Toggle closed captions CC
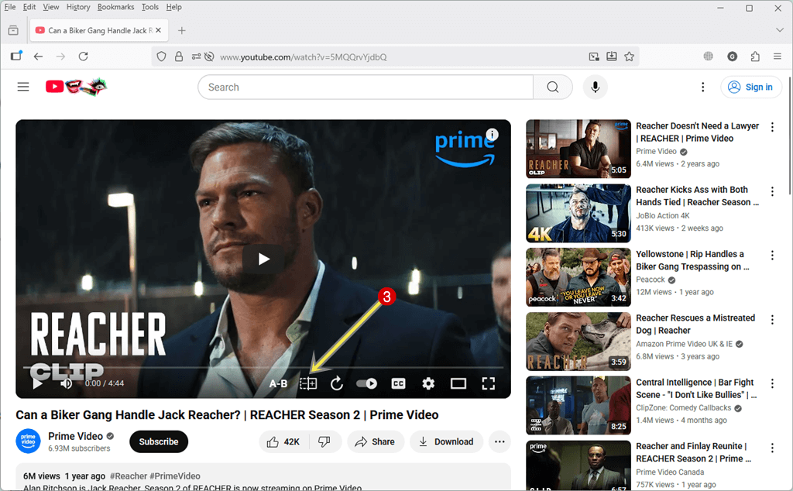 (x=399, y=384)
